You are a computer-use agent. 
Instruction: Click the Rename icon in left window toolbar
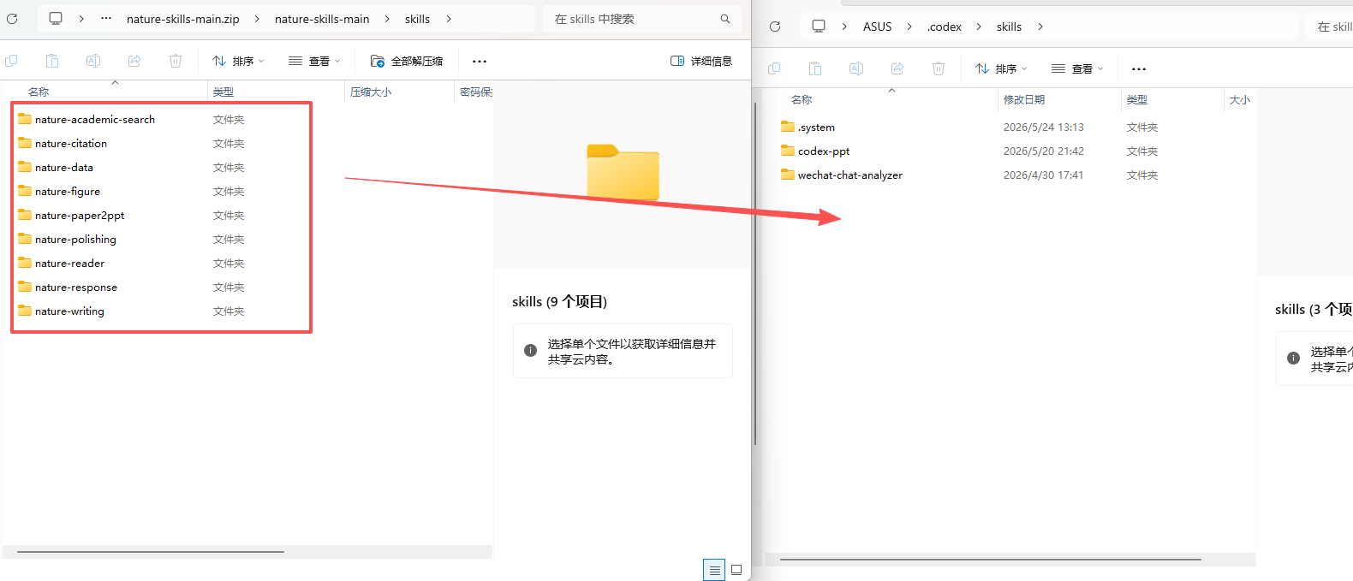click(x=93, y=61)
